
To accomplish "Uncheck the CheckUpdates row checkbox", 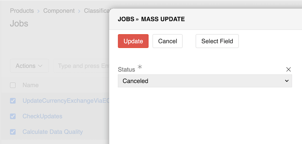I will click(x=13, y=116).
